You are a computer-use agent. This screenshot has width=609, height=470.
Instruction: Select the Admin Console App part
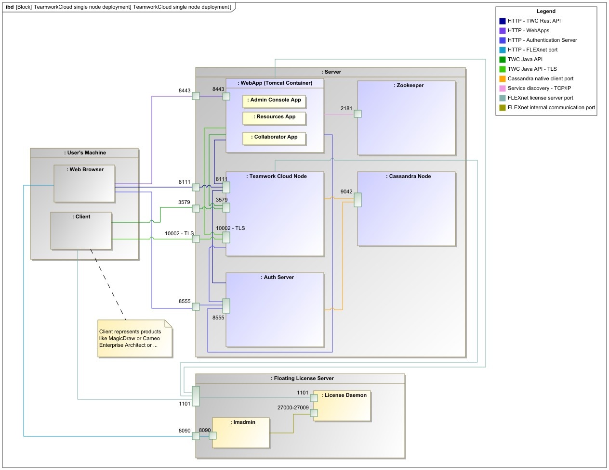point(274,101)
